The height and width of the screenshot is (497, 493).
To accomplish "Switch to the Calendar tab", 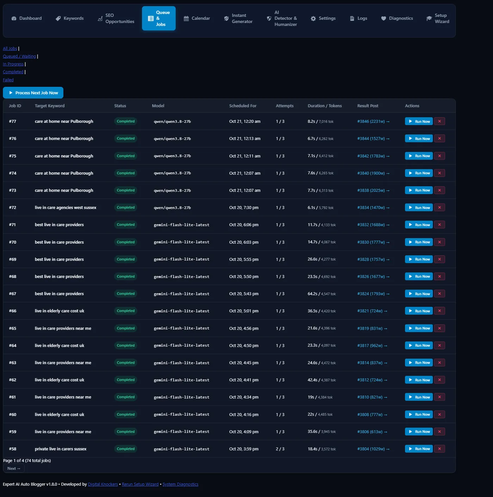I will 197,18.
